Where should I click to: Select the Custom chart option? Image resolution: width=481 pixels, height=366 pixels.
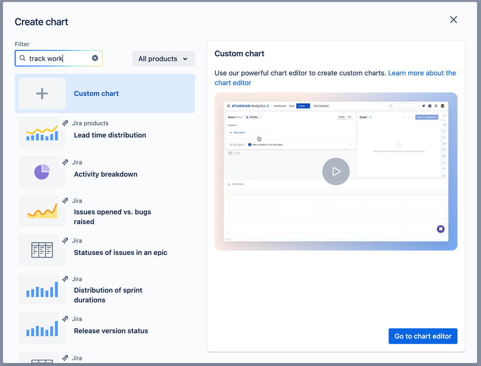tap(104, 93)
